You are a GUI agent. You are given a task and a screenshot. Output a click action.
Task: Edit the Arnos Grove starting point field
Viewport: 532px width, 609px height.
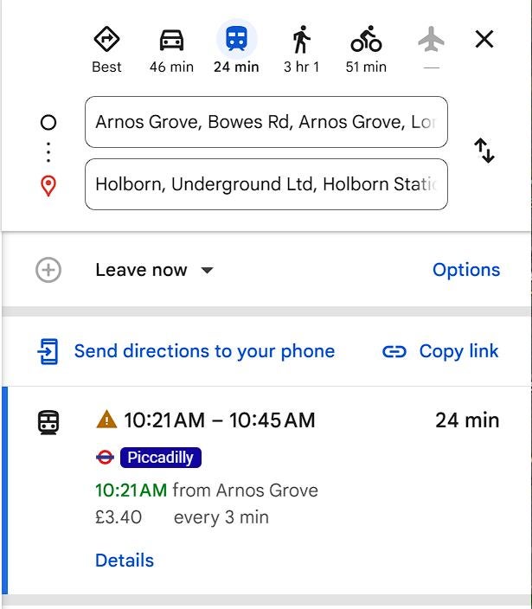[266, 122]
